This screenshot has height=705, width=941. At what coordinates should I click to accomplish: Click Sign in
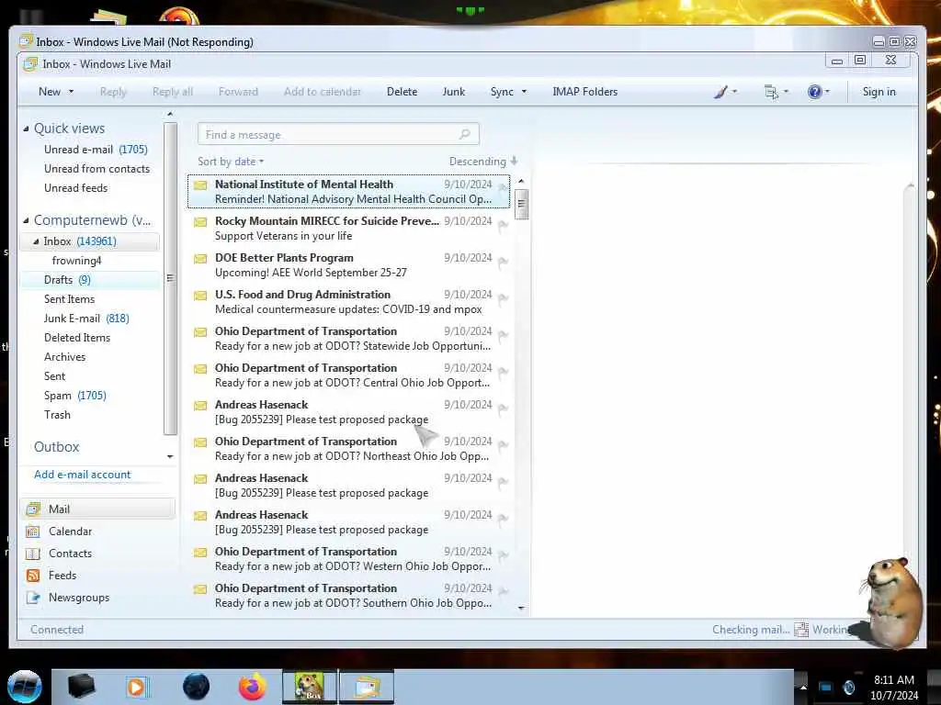point(879,92)
